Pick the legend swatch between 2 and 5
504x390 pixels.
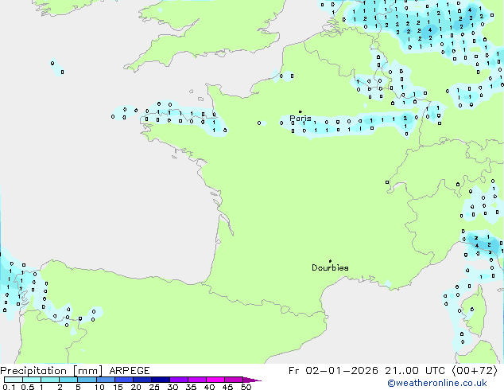point(68,380)
